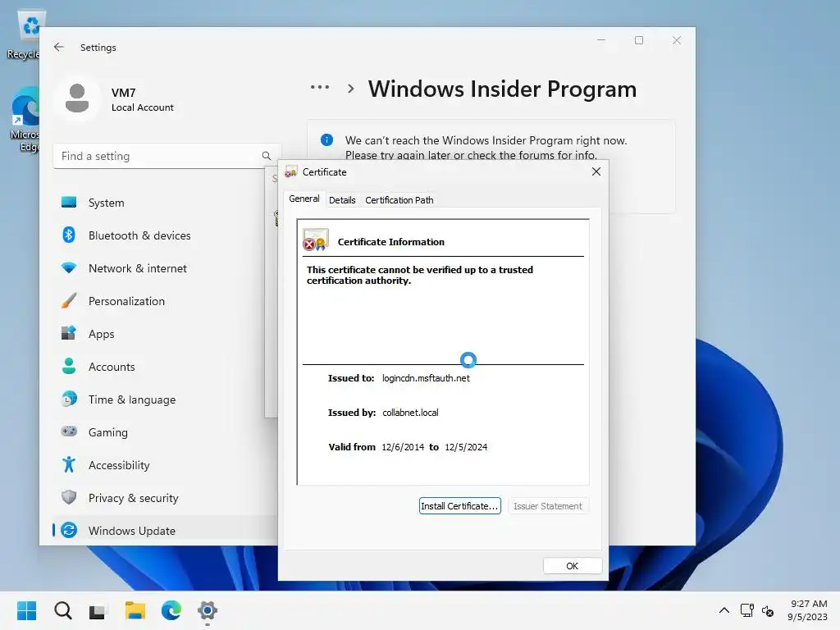840x630 pixels.
Task: Select the General tab in Certificate dialog
Action: click(304, 199)
